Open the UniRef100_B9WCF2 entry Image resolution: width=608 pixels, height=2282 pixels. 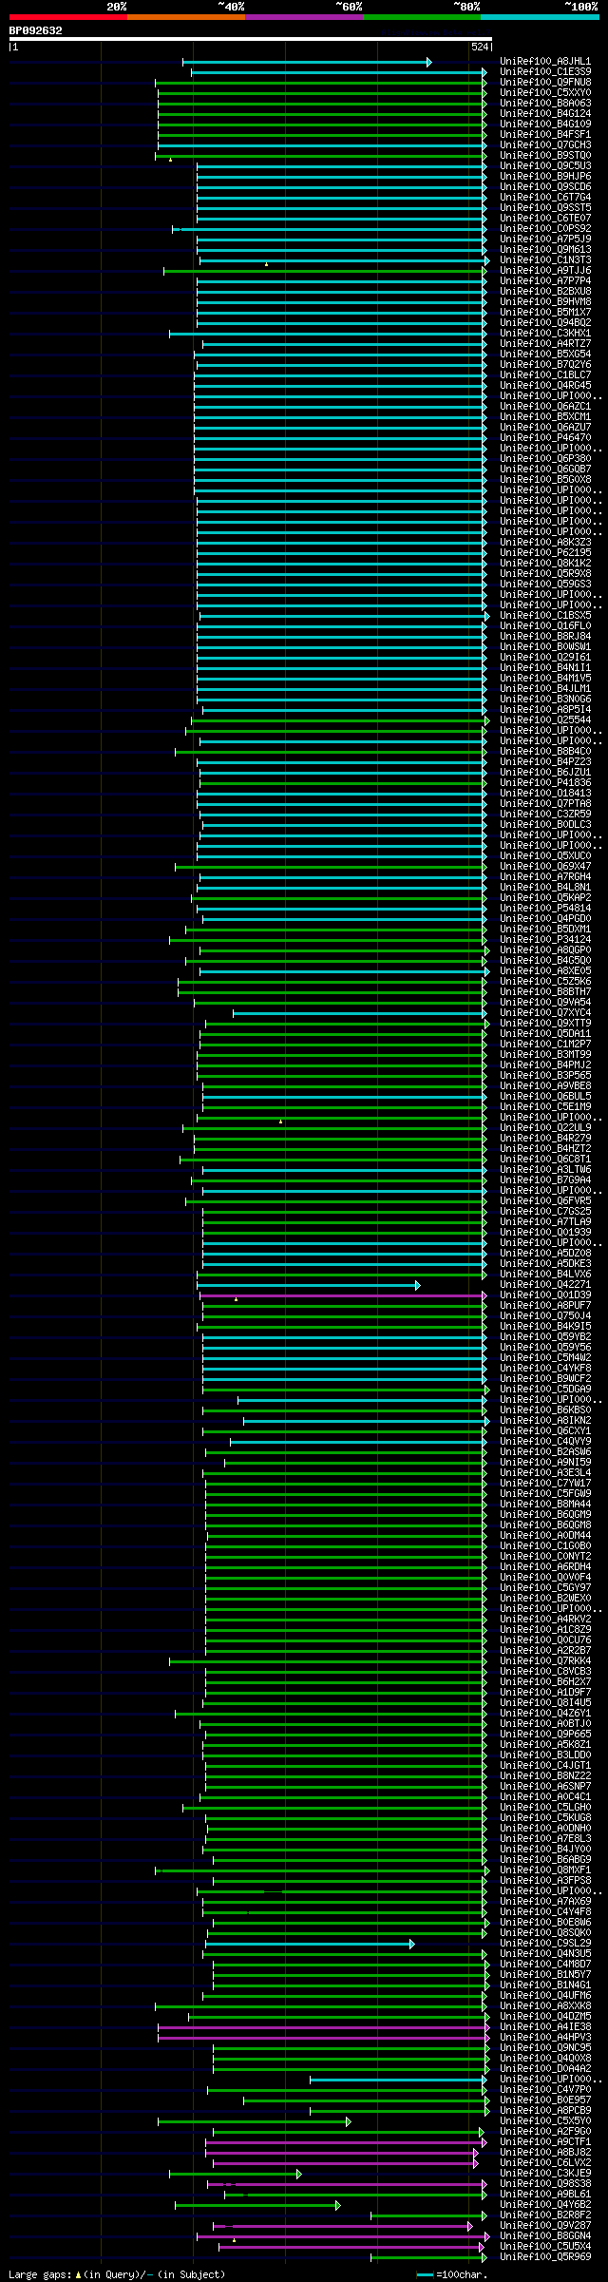[545, 1379]
